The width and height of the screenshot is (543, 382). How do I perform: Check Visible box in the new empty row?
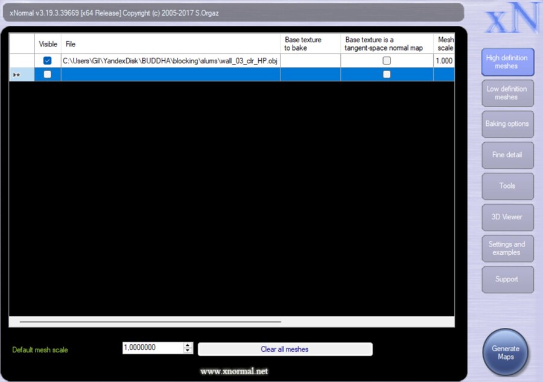(x=48, y=74)
